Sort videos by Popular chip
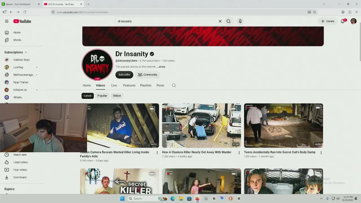Screen dimensions: 361x203 point(102,96)
